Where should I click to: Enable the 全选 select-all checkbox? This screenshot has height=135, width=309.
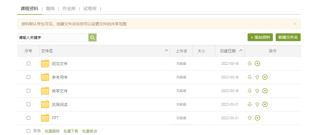click(28, 131)
